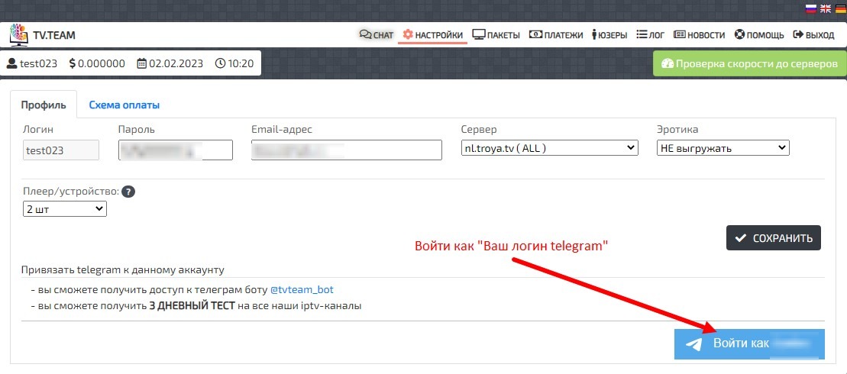
Task: Click the user icon beside test023
Action: click(12, 63)
